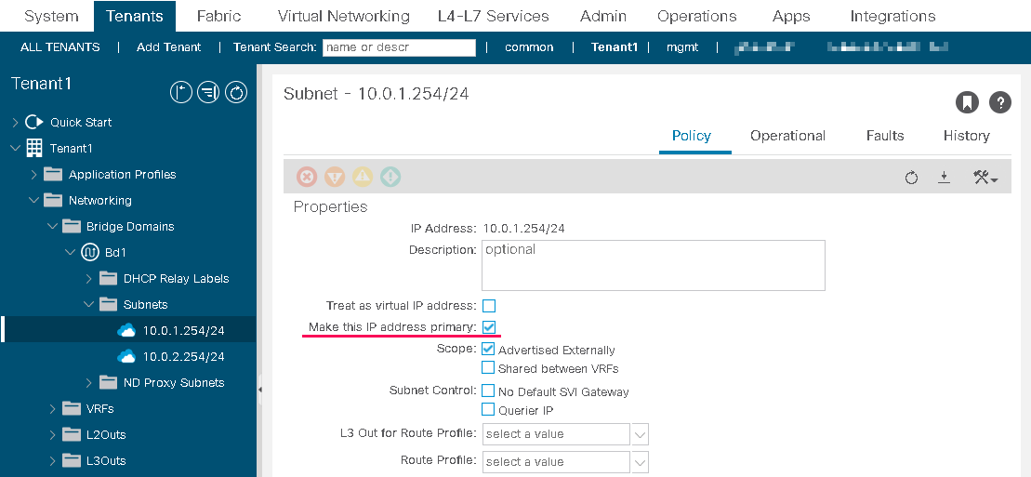Uncheck Make this IP address primary
Screen dimensions: 1031x477
pyautogui.click(x=489, y=327)
